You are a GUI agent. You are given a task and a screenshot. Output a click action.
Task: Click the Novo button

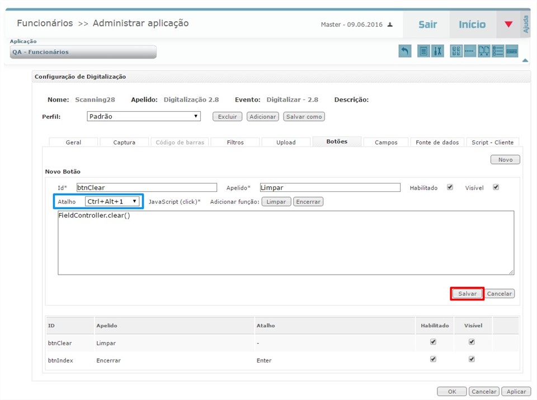click(x=505, y=160)
